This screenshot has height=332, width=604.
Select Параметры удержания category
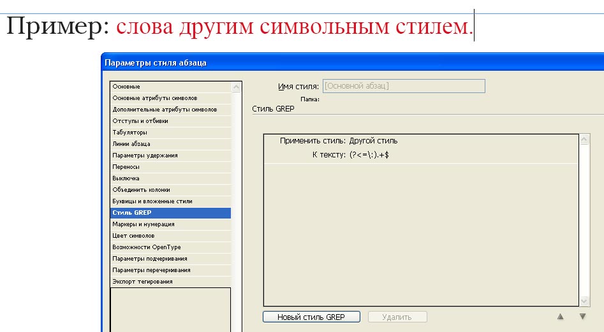pyautogui.click(x=171, y=155)
